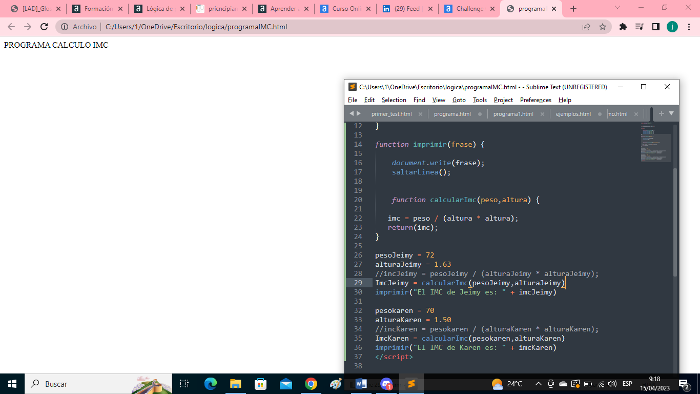This screenshot has height=394, width=700.
Task: Open the Windows Start menu
Action: (12, 384)
